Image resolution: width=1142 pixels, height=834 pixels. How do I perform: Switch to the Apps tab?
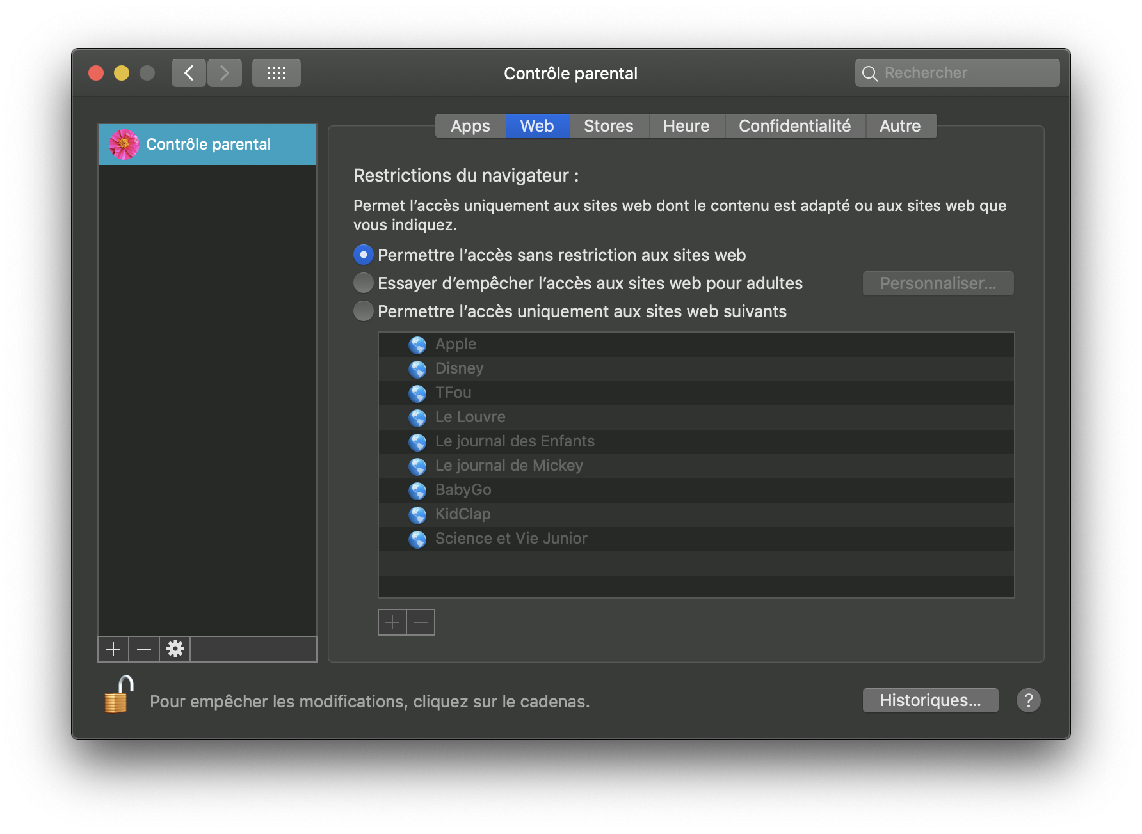(470, 126)
